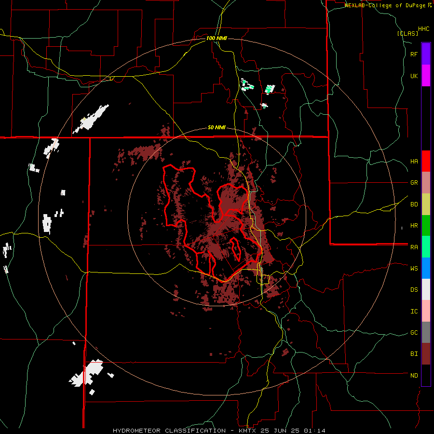Click the 'WS' legend label
The height and width of the screenshot is (434, 434).
[414, 269]
